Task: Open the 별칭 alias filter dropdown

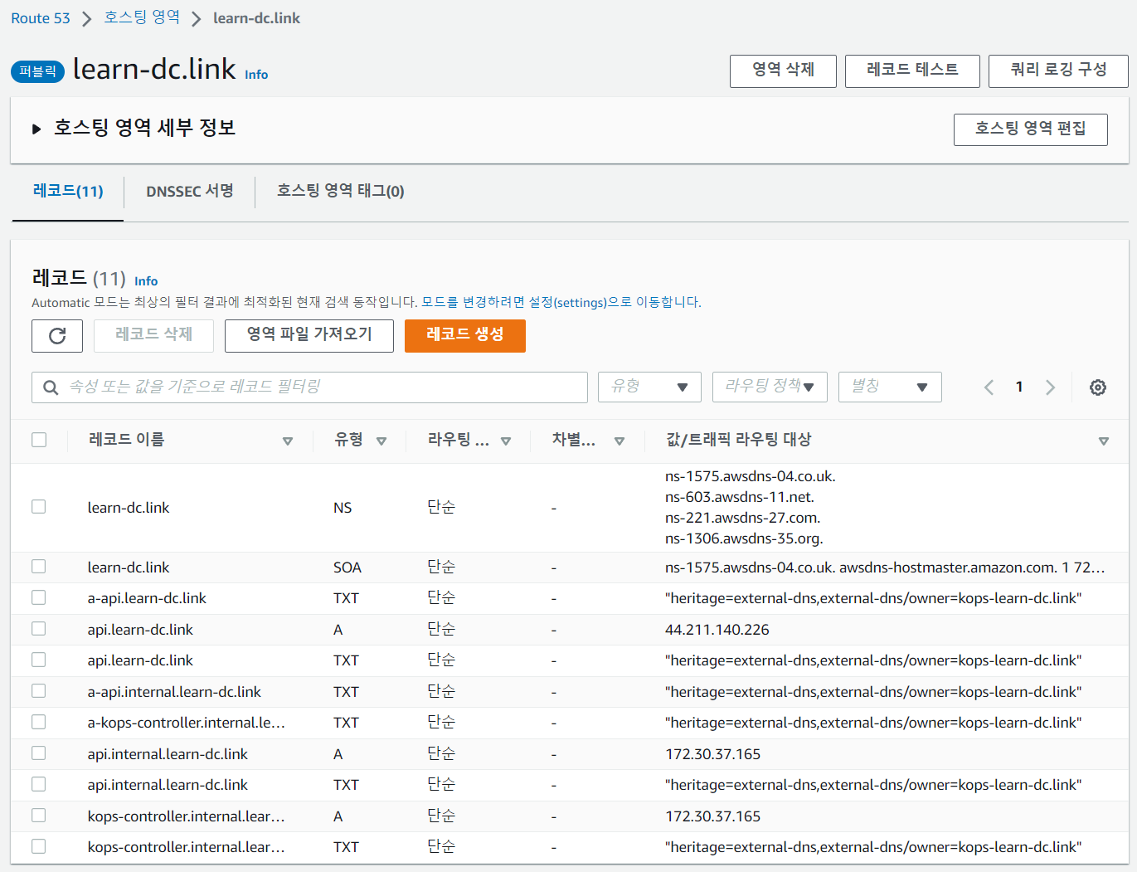Action: pos(889,387)
